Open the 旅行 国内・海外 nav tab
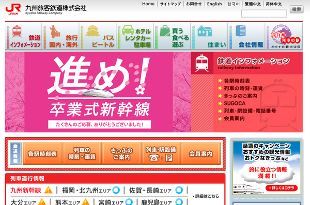This screenshot has height=205, width=310. pyautogui.click(x=60, y=36)
